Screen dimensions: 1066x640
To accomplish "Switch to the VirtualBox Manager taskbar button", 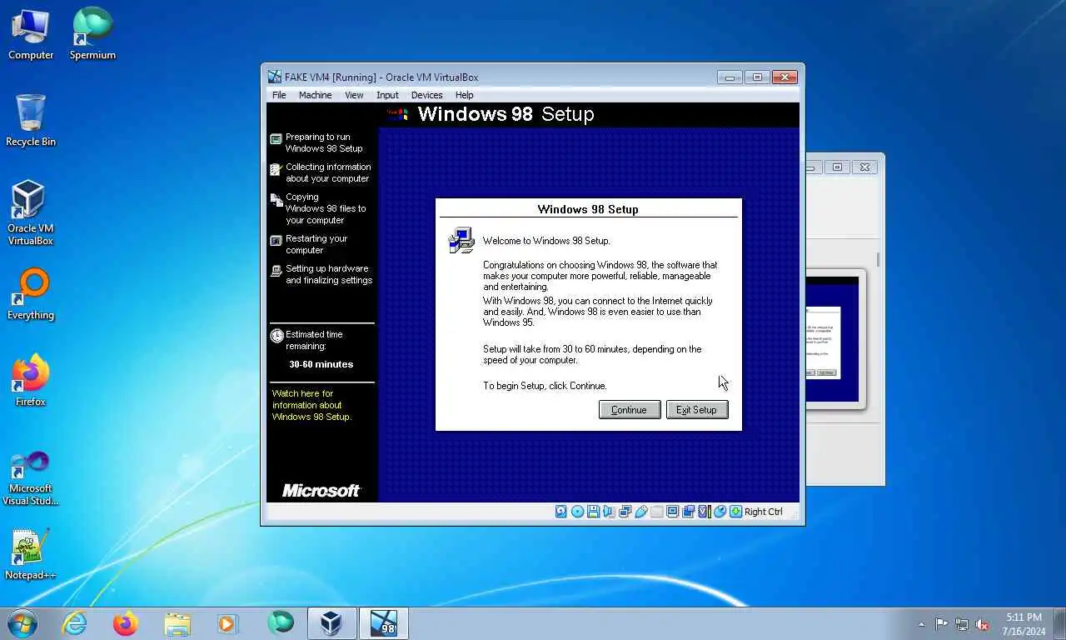I will pyautogui.click(x=332, y=623).
